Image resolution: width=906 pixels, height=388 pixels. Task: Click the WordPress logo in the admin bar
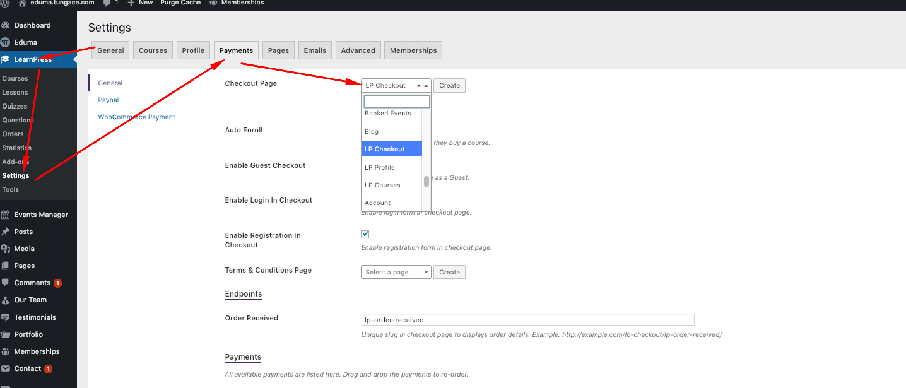pos(6,3)
